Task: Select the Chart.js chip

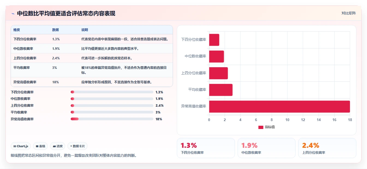Action: click(x=21, y=146)
